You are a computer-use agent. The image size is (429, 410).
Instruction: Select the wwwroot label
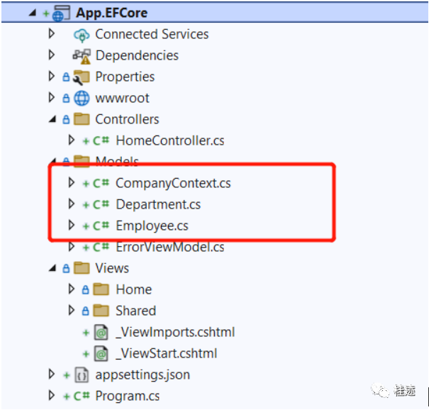(122, 99)
